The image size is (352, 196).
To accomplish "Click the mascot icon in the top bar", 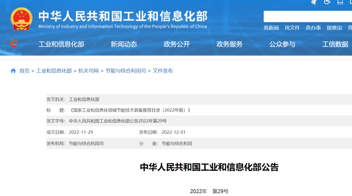I will [314, 2].
